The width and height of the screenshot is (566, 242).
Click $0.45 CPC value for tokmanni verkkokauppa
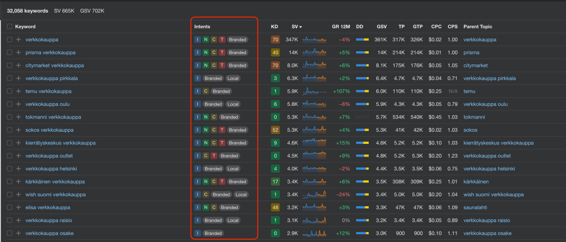point(435,117)
